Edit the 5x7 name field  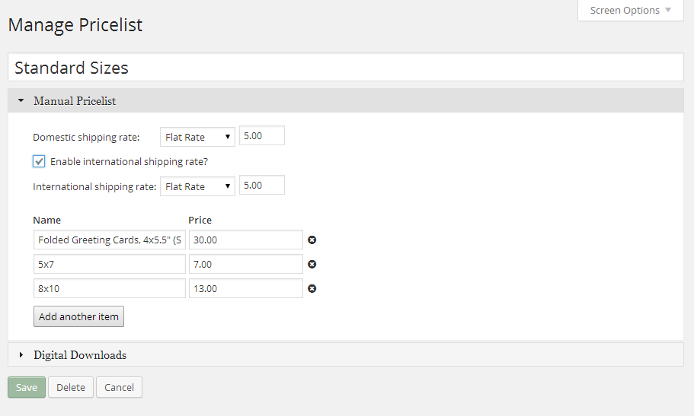pos(110,264)
